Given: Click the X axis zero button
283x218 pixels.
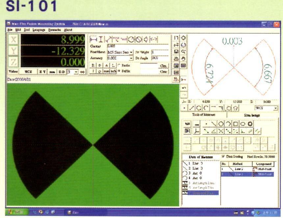Looking at the screenshot, I should [x=13, y=40].
